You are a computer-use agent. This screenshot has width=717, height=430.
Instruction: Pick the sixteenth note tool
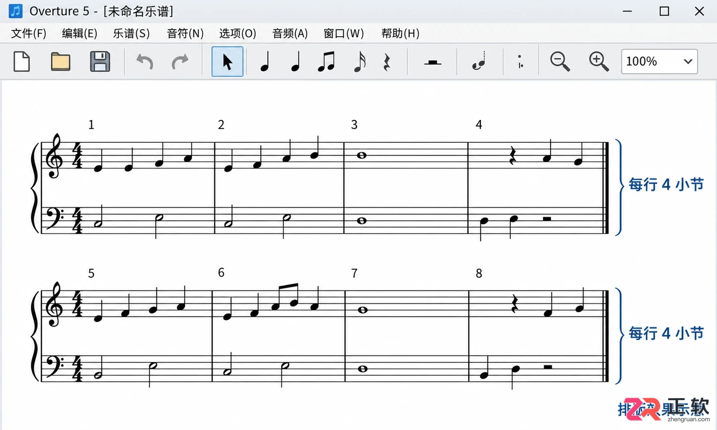point(359,62)
